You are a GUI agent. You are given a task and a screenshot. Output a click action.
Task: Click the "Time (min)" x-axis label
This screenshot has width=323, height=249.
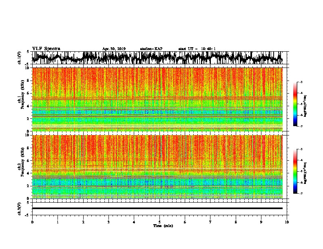coord(163,226)
